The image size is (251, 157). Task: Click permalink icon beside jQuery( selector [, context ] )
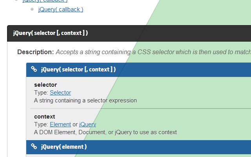coord(34,69)
